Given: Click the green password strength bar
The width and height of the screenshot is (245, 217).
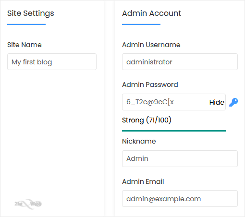Looking at the screenshot, I should (174, 131).
